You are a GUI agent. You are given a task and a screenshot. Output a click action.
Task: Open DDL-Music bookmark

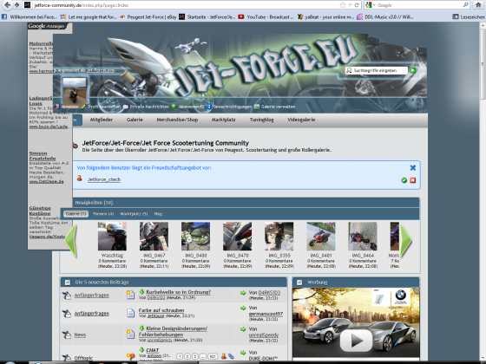pos(385,16)
